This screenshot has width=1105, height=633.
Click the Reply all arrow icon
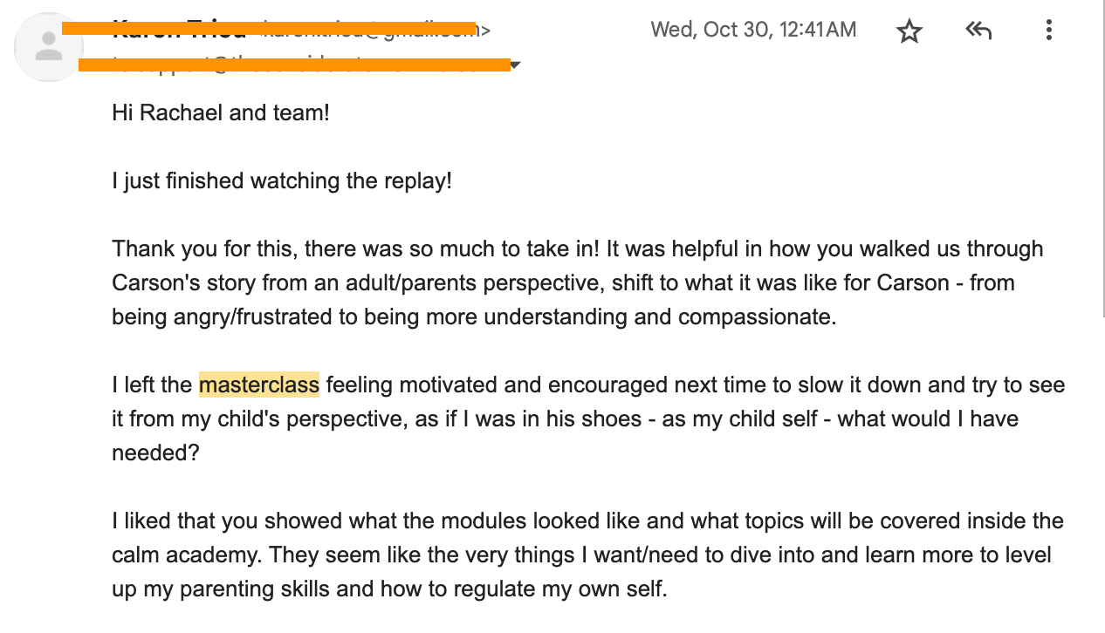978,31
